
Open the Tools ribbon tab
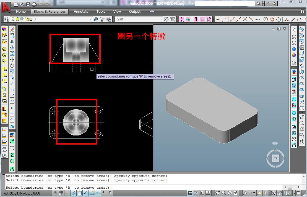101,12
